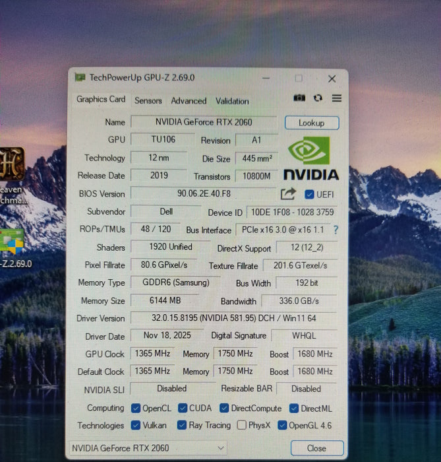Click the BIOS Version field 90.06.2E.40.F8

tap(204, 193)
